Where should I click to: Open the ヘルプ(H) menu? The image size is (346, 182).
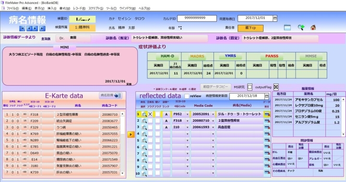[144, 8]
